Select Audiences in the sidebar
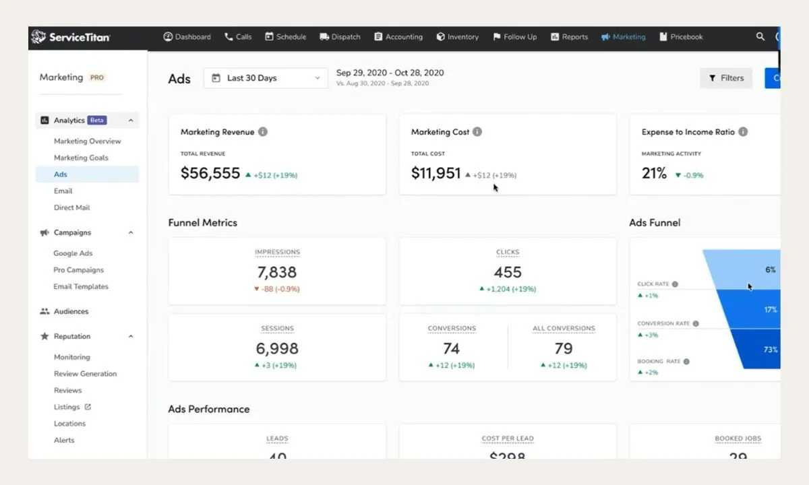The image size is (809, 485). click(64, 311)
